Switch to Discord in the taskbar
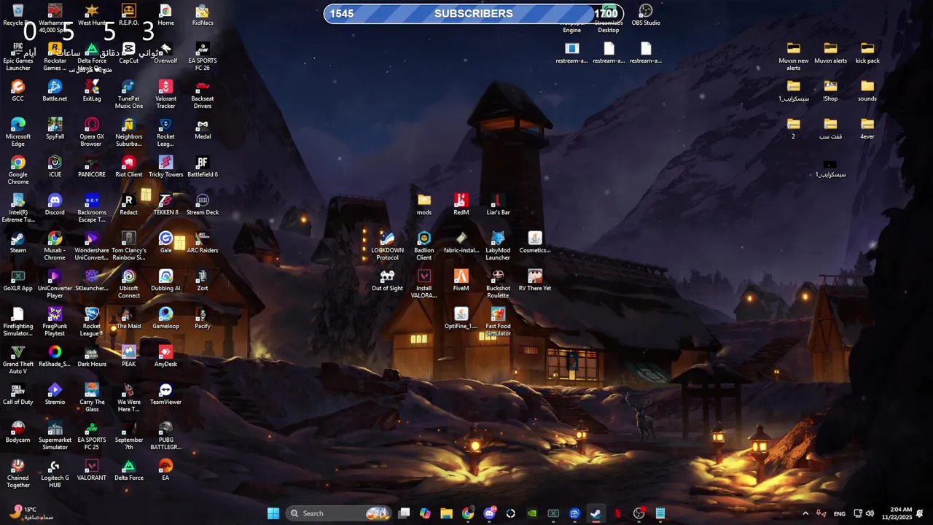933x525 pixels. [x=490, y=513]
